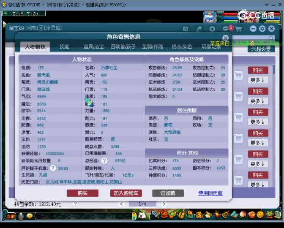Viewport: 284px width, 228px height.
Task: Open messages chat bubble with 9 badge
Action: 227,29
